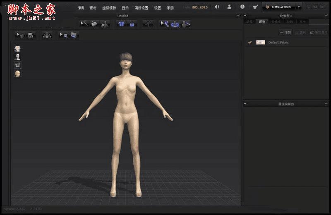Open the 虚拟模特 menu
331x215 pixels.
pyautogui.click(x=109, y=8)
